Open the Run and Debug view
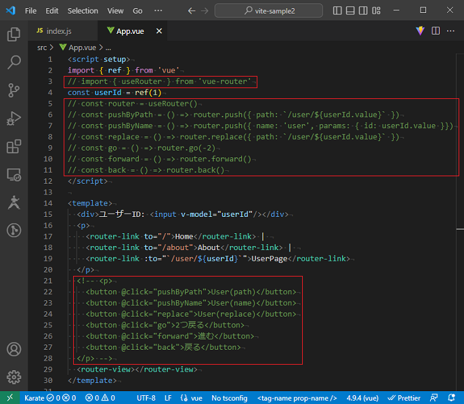The width and height of the screenshot is (464, 404). click(x=14, y=118)
